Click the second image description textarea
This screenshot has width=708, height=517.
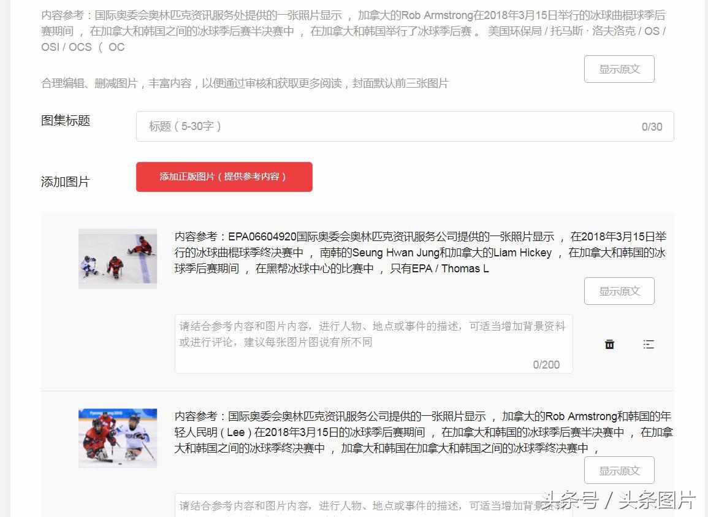tap(374, 505)
